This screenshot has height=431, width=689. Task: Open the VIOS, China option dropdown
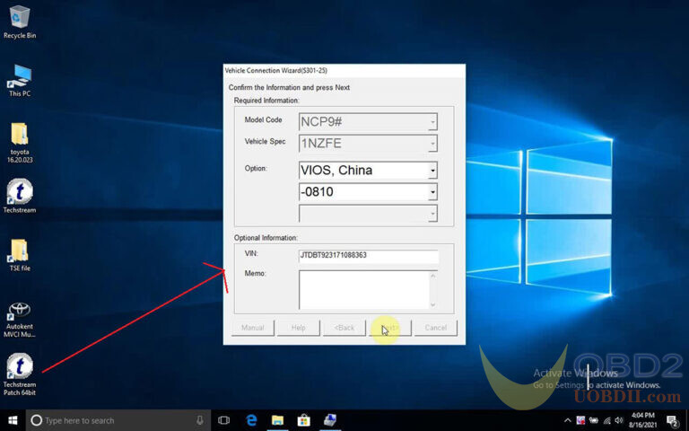[x=432, y=171]
